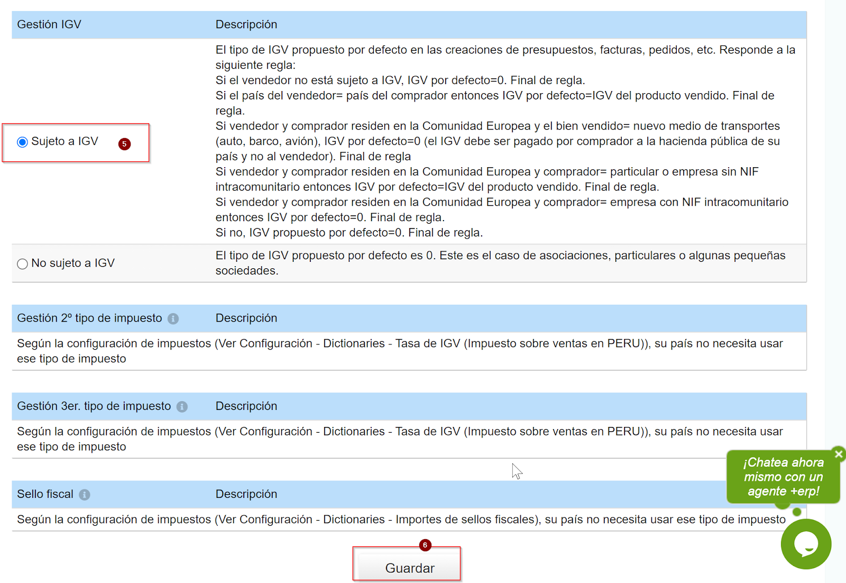Close the "¡Chatea ahora" chat popup
The width and height of the screenshot is (846, 583).
click(x=839, y=454)
